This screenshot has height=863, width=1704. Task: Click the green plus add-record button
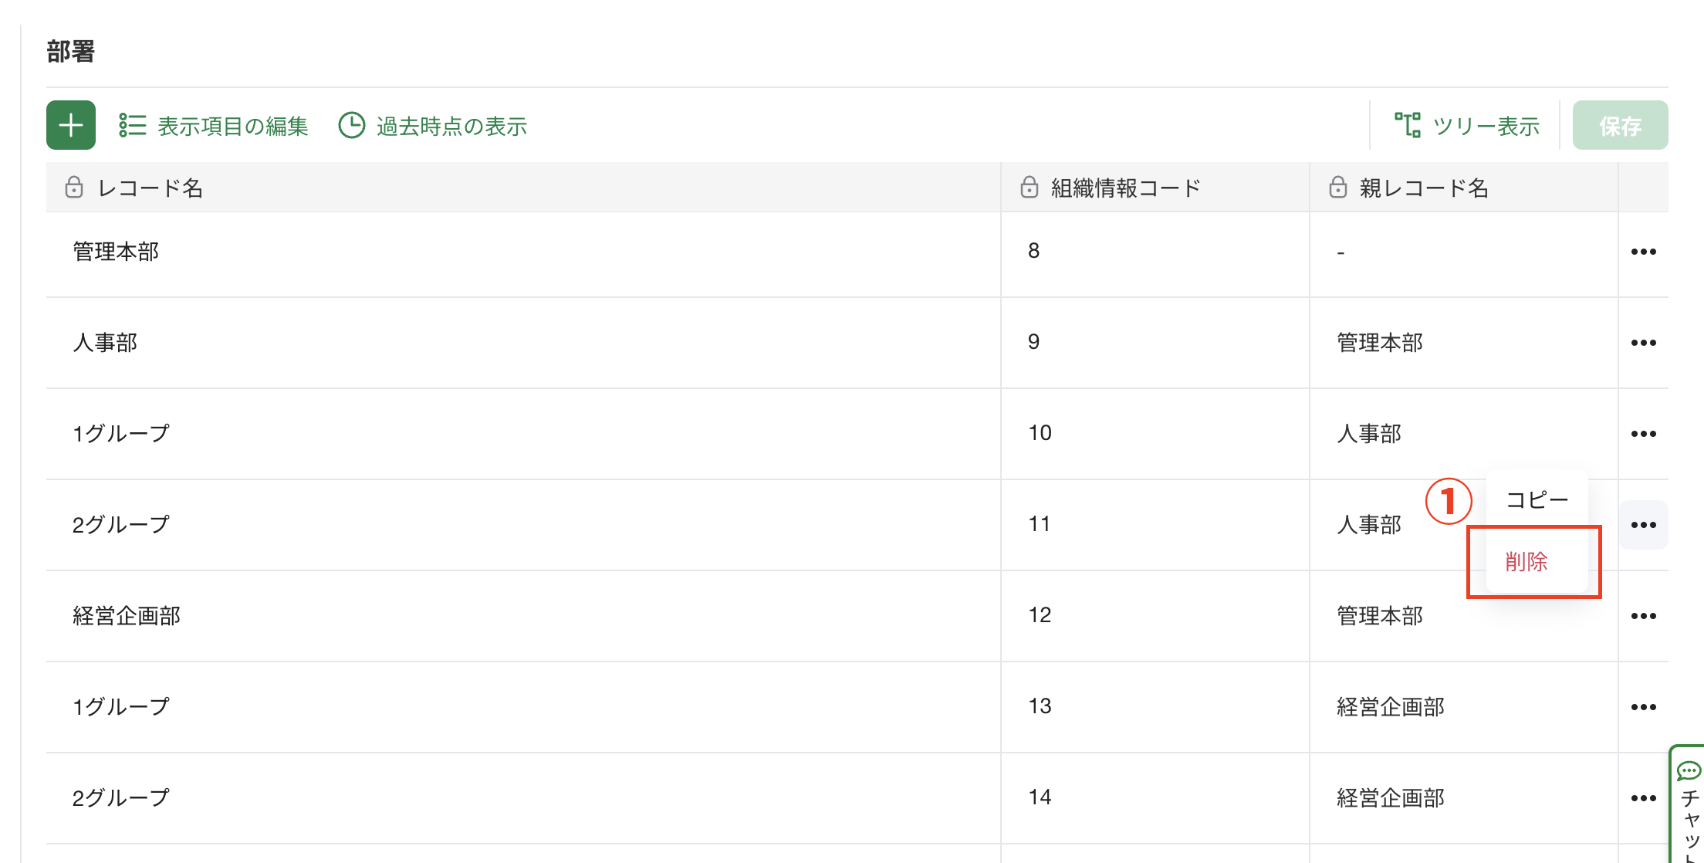(x=71, y=125)
